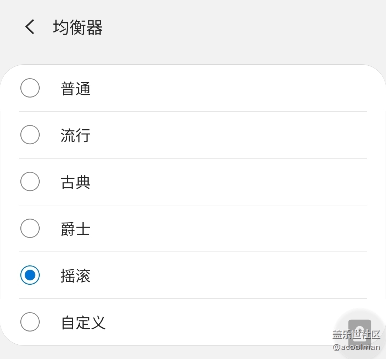Tap the 普通 preset label
The width and height of the screenshot is (386, 359).
75,88
